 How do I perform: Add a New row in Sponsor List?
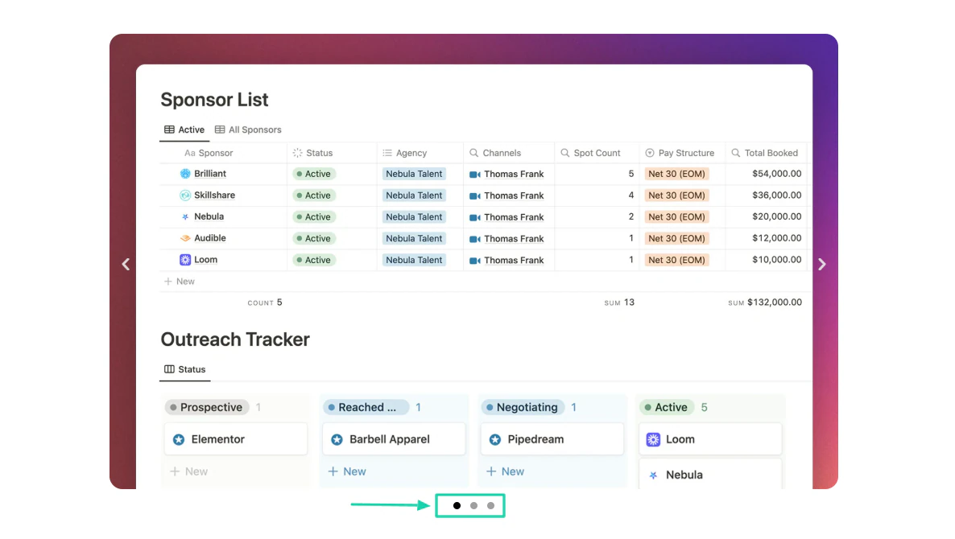[180, 281]
